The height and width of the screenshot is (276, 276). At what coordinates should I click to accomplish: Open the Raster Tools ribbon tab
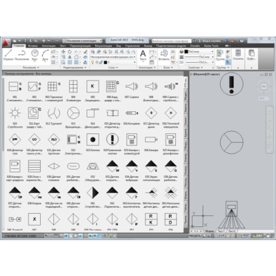(211, 46)
